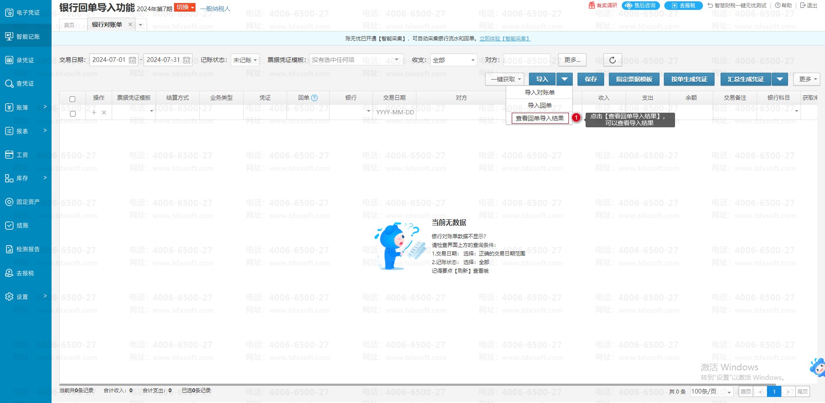
Task: Open end date calendar picker icon
Action: click(x=186, y=60)
